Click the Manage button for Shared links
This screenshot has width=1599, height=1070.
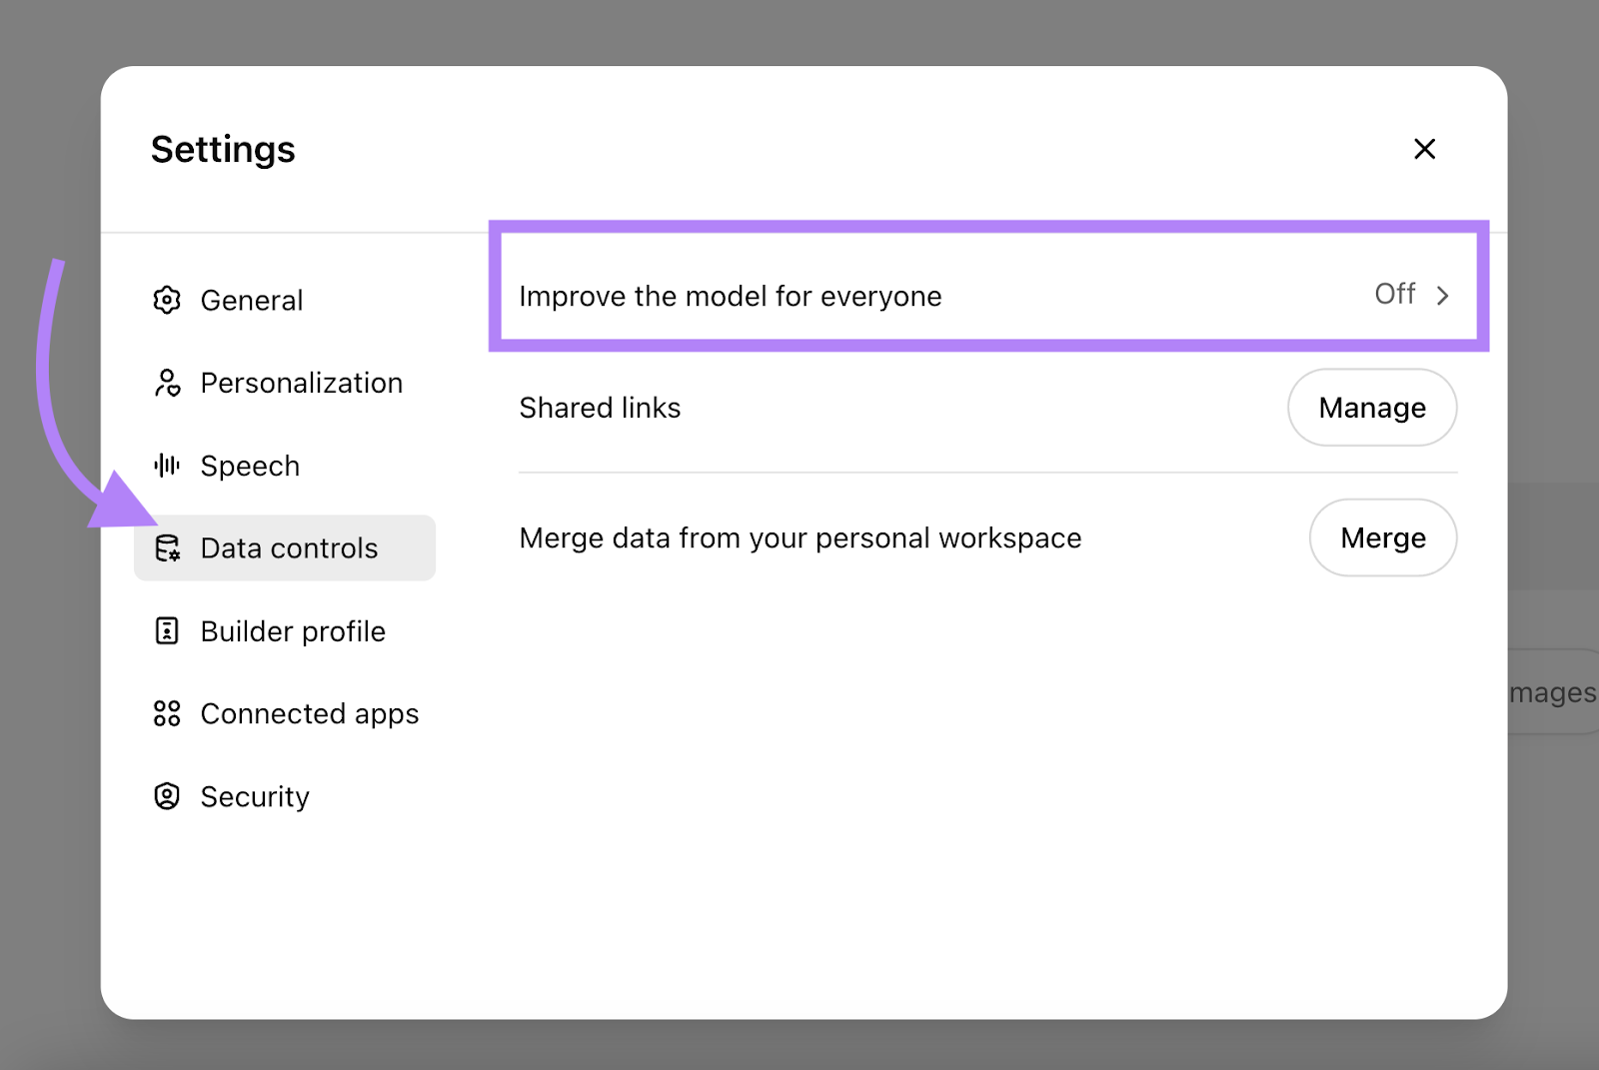point(1371,408)
